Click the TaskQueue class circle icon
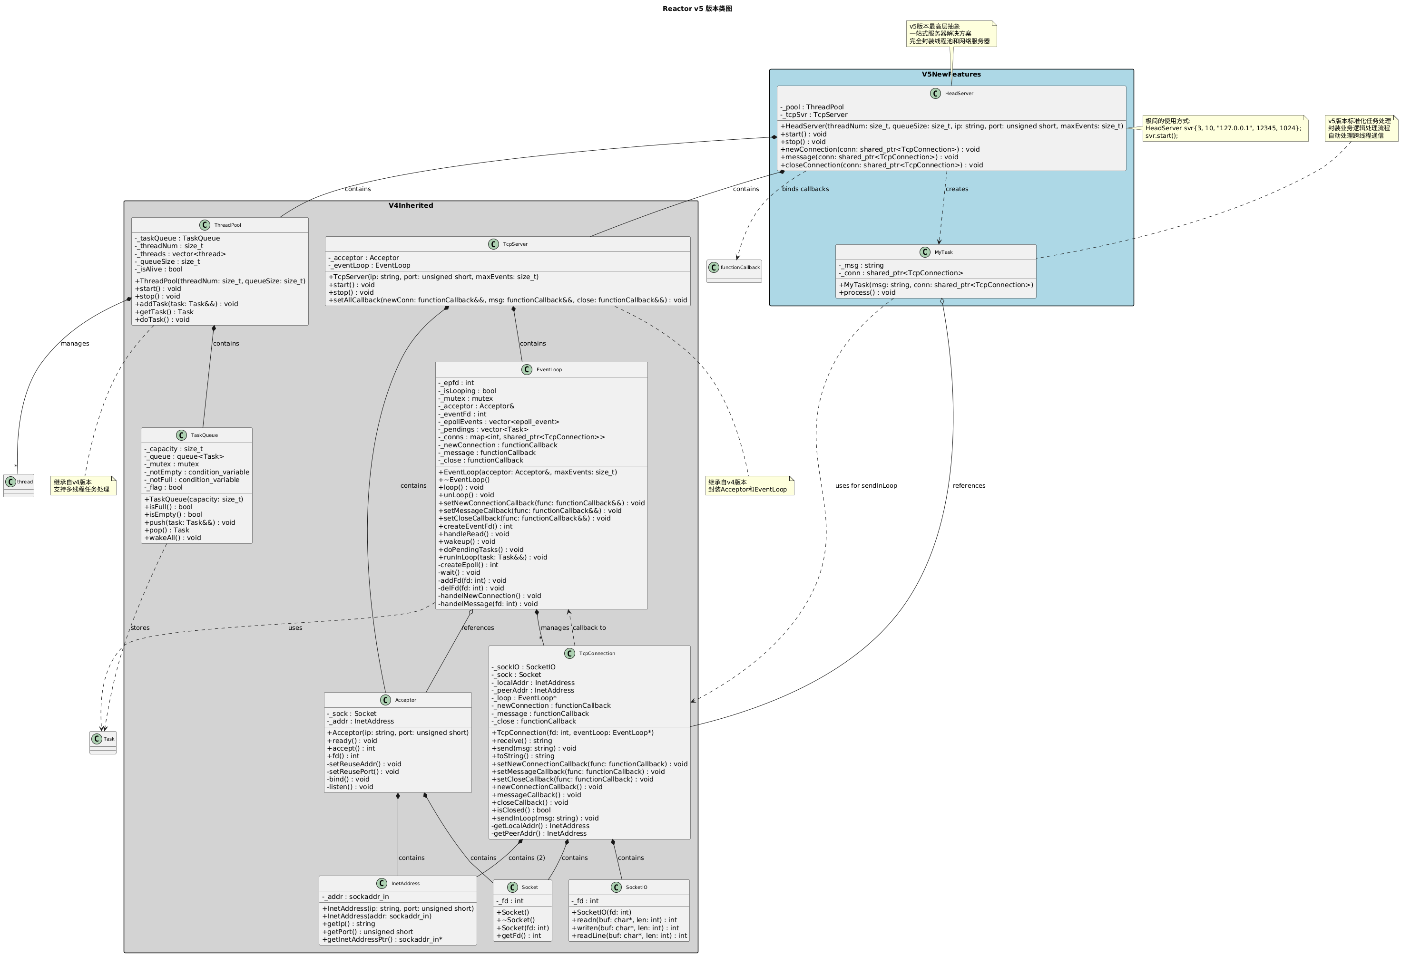Image resolution: width=1401 pixels, height=955 pixels. point(181,435)
